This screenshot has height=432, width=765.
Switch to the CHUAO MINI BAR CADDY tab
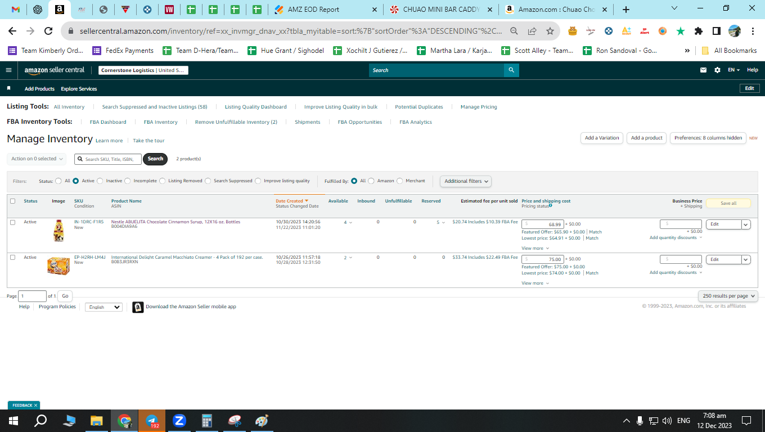pos(441,10)
